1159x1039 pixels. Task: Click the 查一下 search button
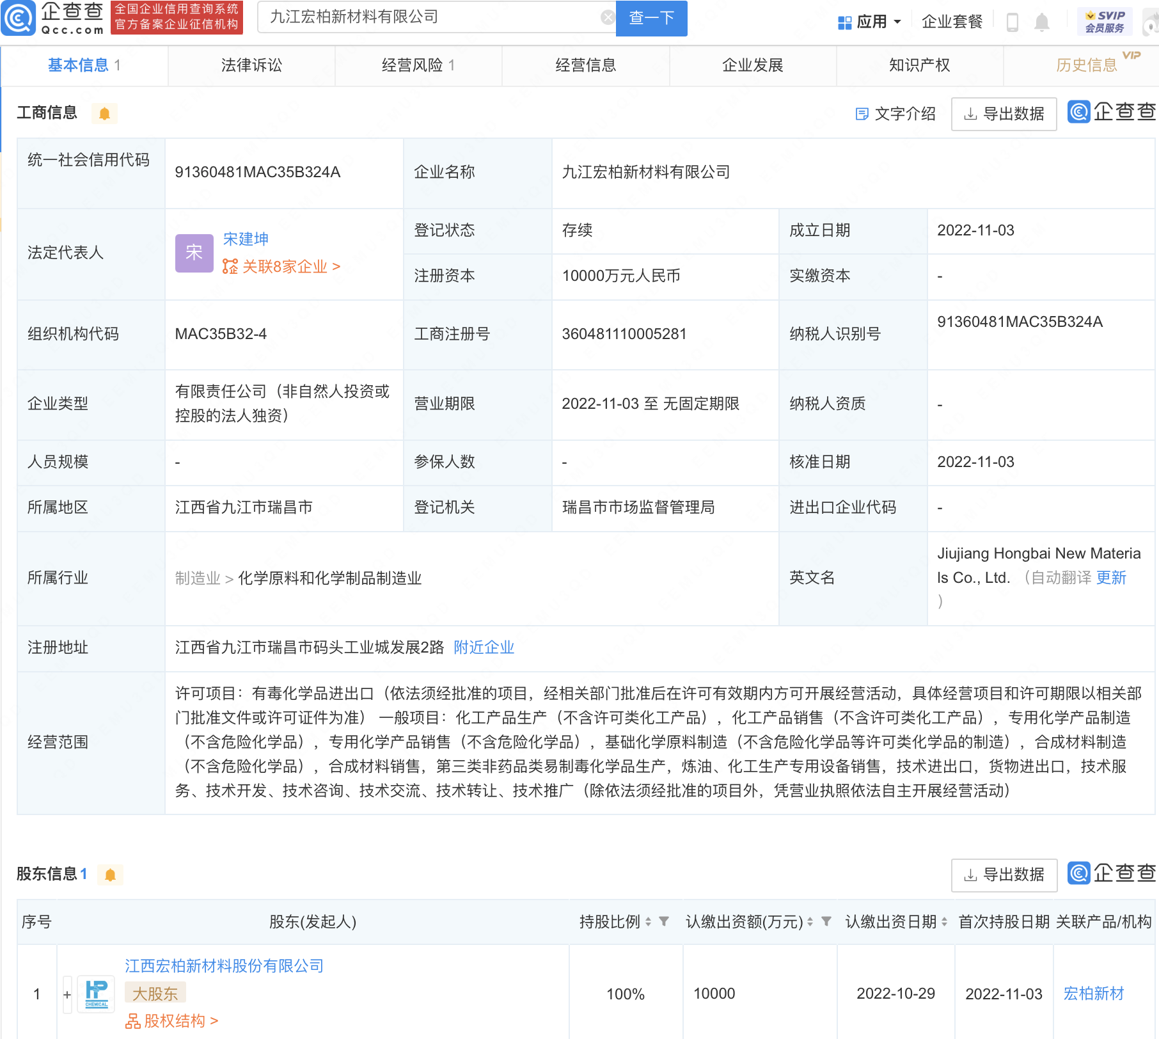pyautogui.click(x=651, y=18)
